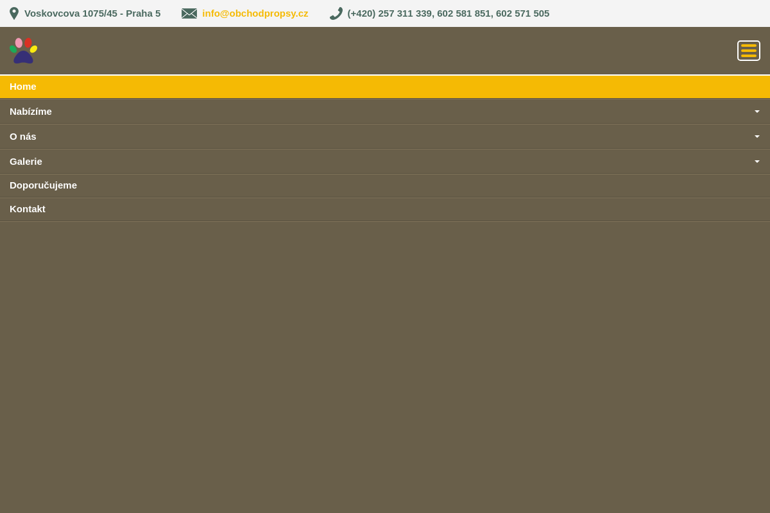The image size is (770, 513).
Task: Click the yellow highlighted active menu bar
Action: (385, 87)
